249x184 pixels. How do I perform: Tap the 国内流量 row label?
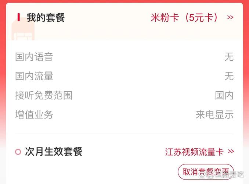tap(34, 76)
